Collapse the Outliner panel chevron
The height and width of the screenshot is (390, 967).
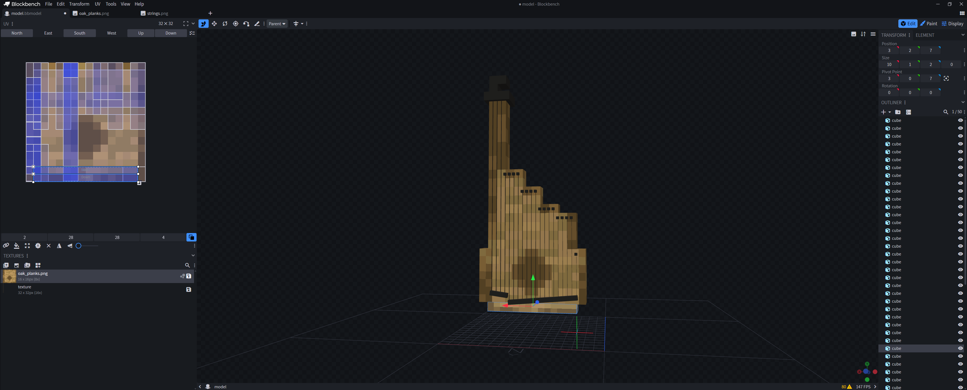click(x=963, y=102)
